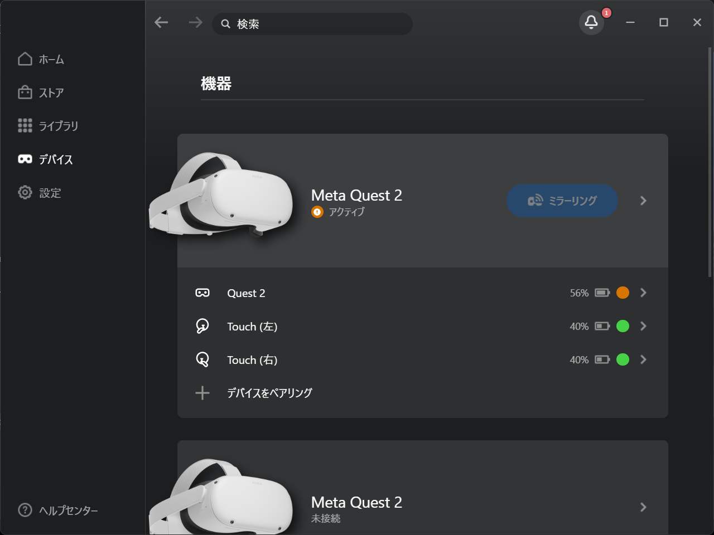Click the Quest 2 headset row icon

tap(202, 293)
